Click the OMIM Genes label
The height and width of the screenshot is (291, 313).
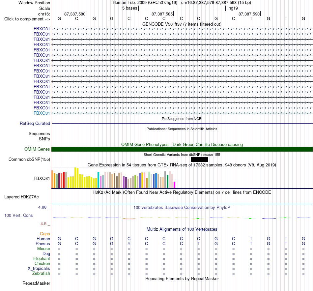pyautogui.click(x=37, y=149)
